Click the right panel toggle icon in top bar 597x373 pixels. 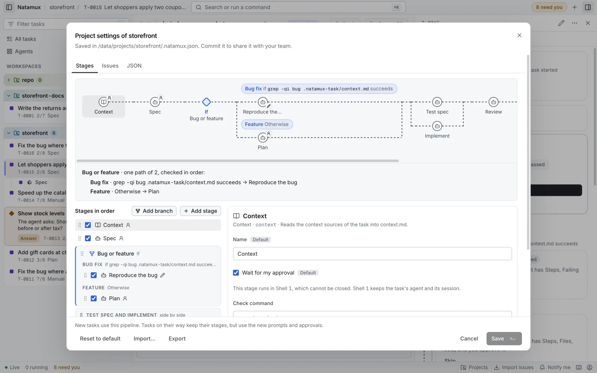click(x=588, y=7)
